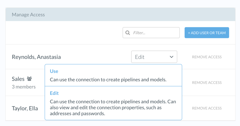The height and width of the screenshot is (126, 240).
Task: Click the Reynolds, Anastasia user name
Action: point(36,57)
